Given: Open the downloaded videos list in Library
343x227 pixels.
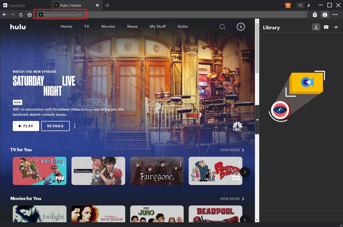Looking at the screenshot, I should click(326, 27).
